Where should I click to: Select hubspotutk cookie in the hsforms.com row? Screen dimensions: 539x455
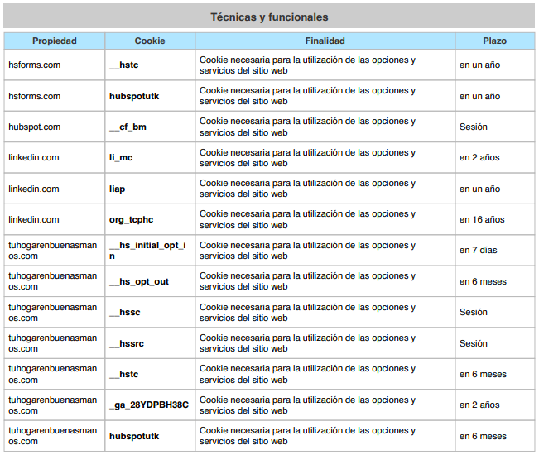pos(134,96)
